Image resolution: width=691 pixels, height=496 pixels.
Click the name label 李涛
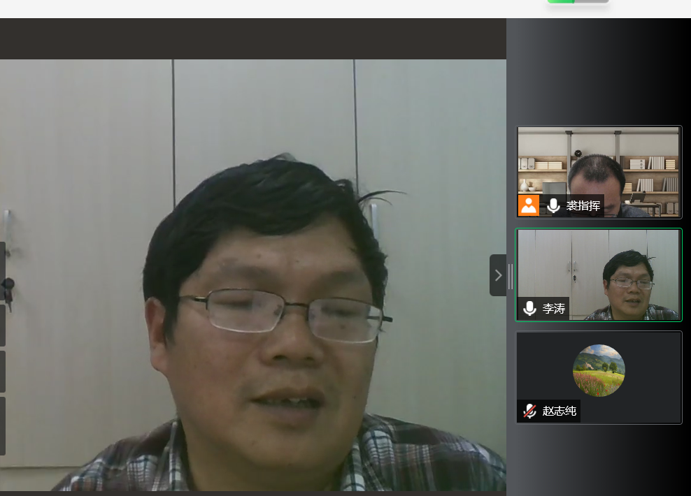tap(553, 309)
